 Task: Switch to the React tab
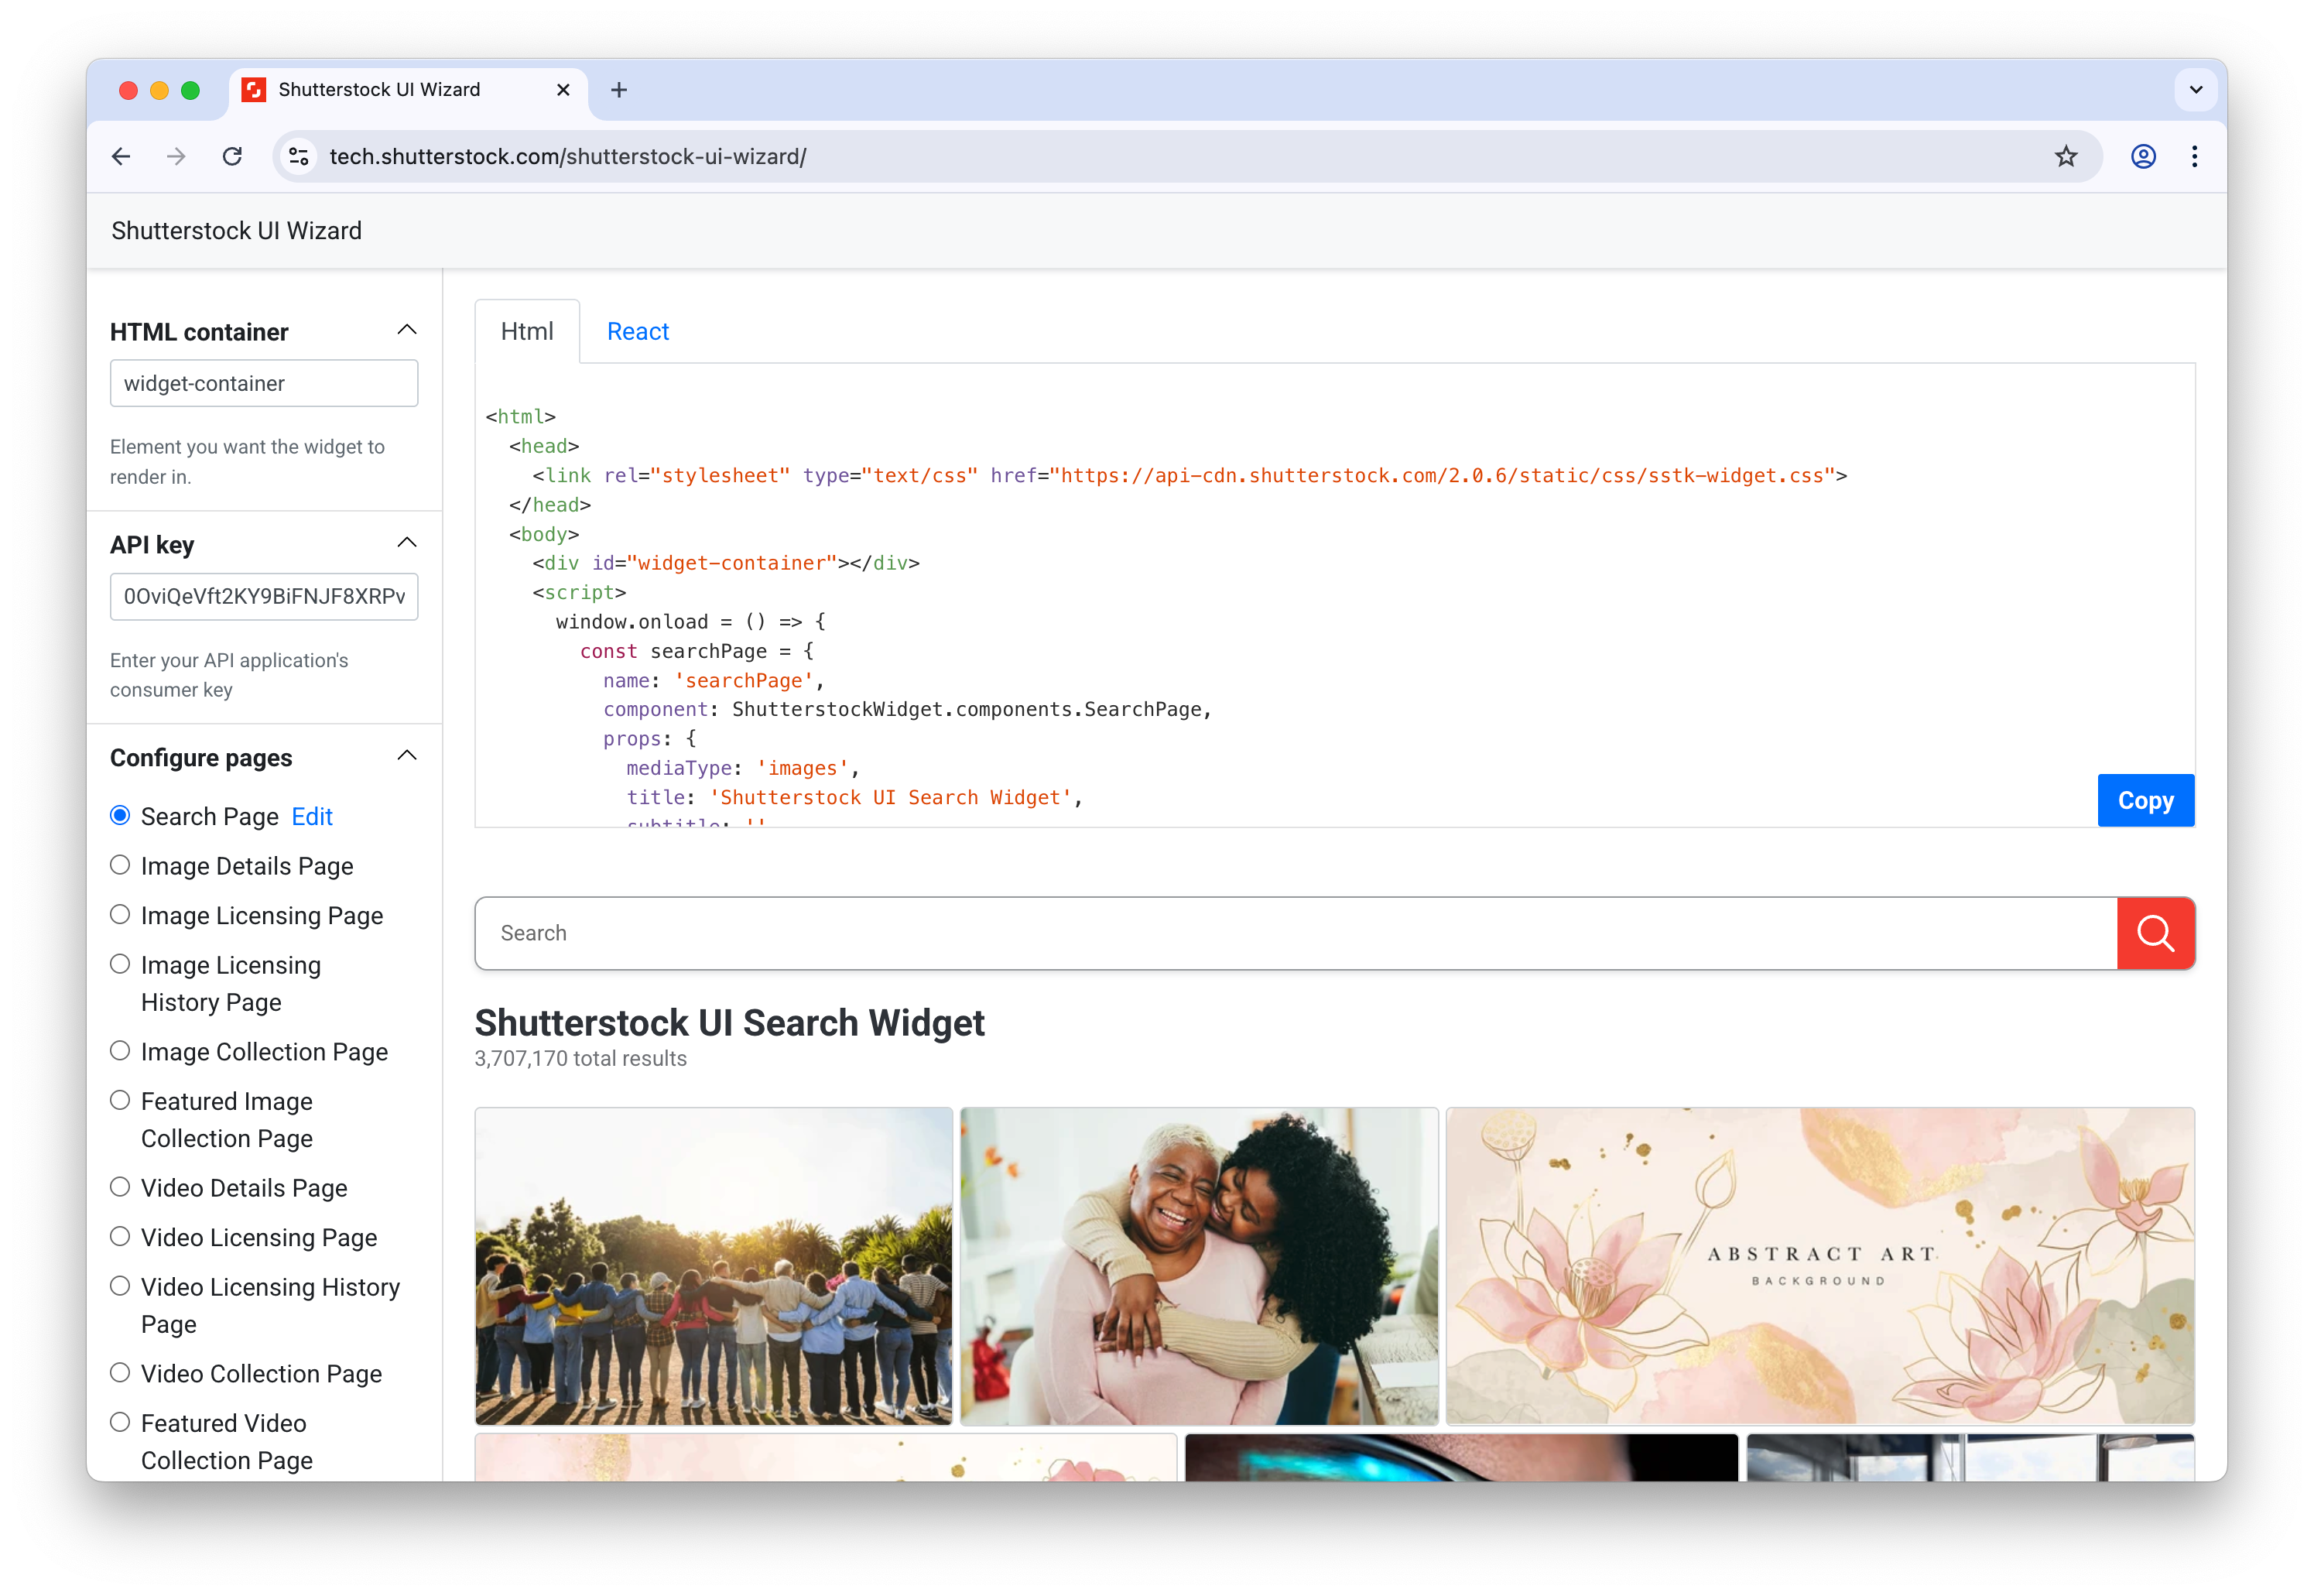coord(638,331)
